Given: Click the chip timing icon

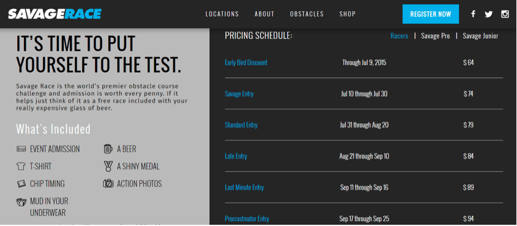Looking at the screenshot, I should pyautogui.click(x=21, y=184).
